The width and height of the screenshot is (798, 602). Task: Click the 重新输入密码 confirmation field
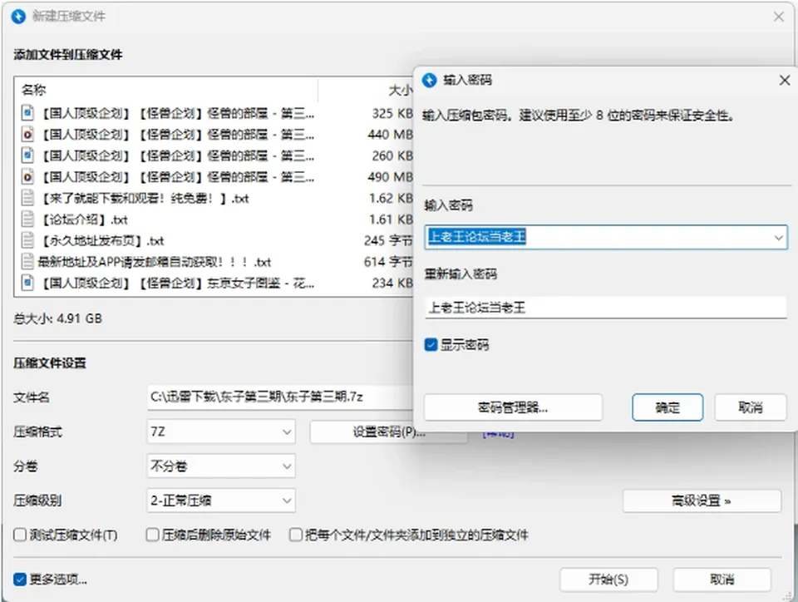(x=606, y=308)
